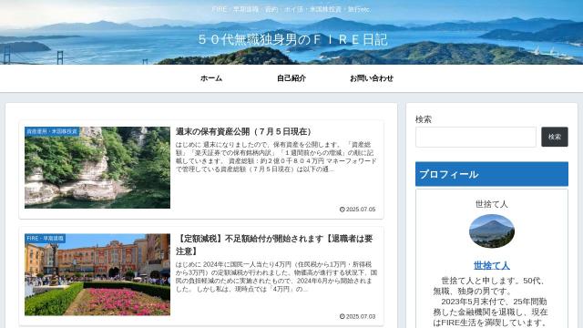Click date text 2025.07.03
This screenshot has width=583, height=328.
click(x=361, y=316)
